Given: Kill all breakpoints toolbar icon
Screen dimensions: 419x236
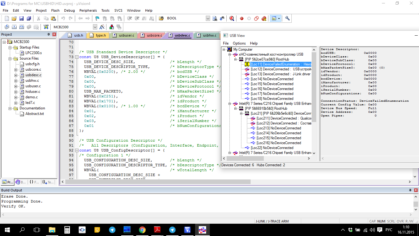Looking at the screenshot, I should point(264,18).
